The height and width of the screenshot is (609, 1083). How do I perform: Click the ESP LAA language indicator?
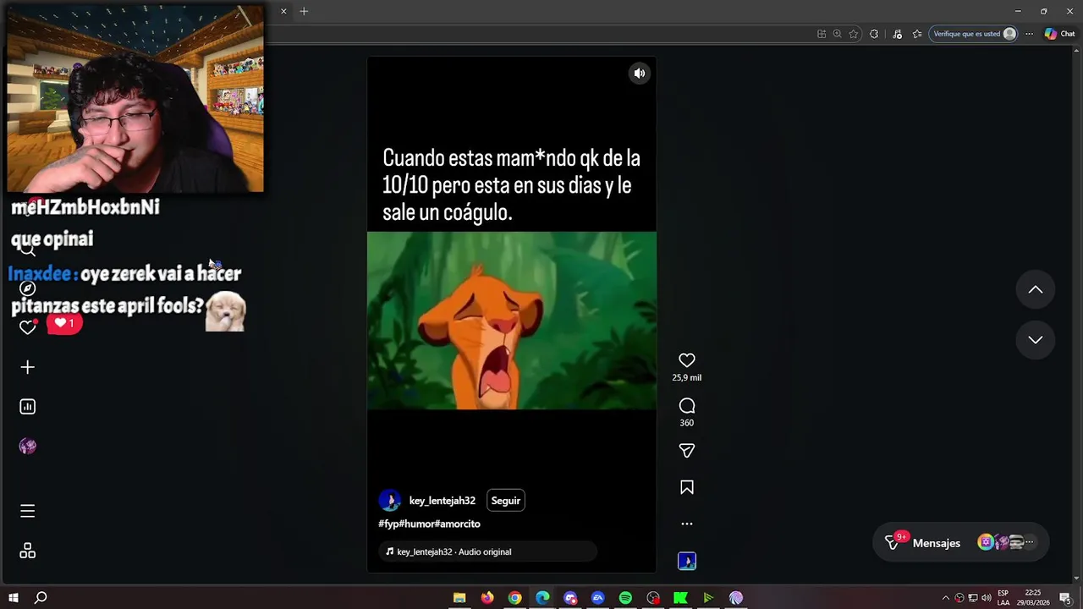[1003, 598]
